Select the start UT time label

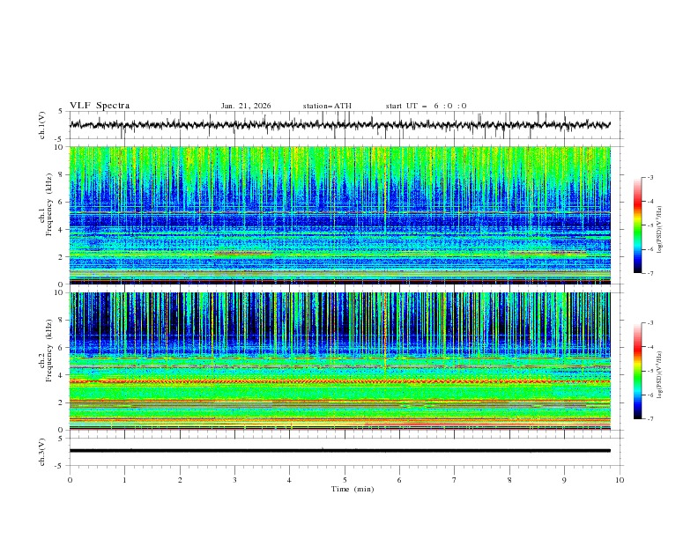pos(426,106)
